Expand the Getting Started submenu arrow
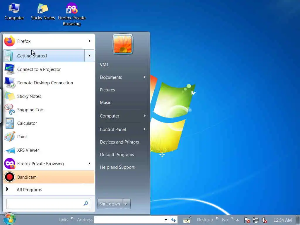The height and width of the screenshot is (225, 300). tap(89, 55)
